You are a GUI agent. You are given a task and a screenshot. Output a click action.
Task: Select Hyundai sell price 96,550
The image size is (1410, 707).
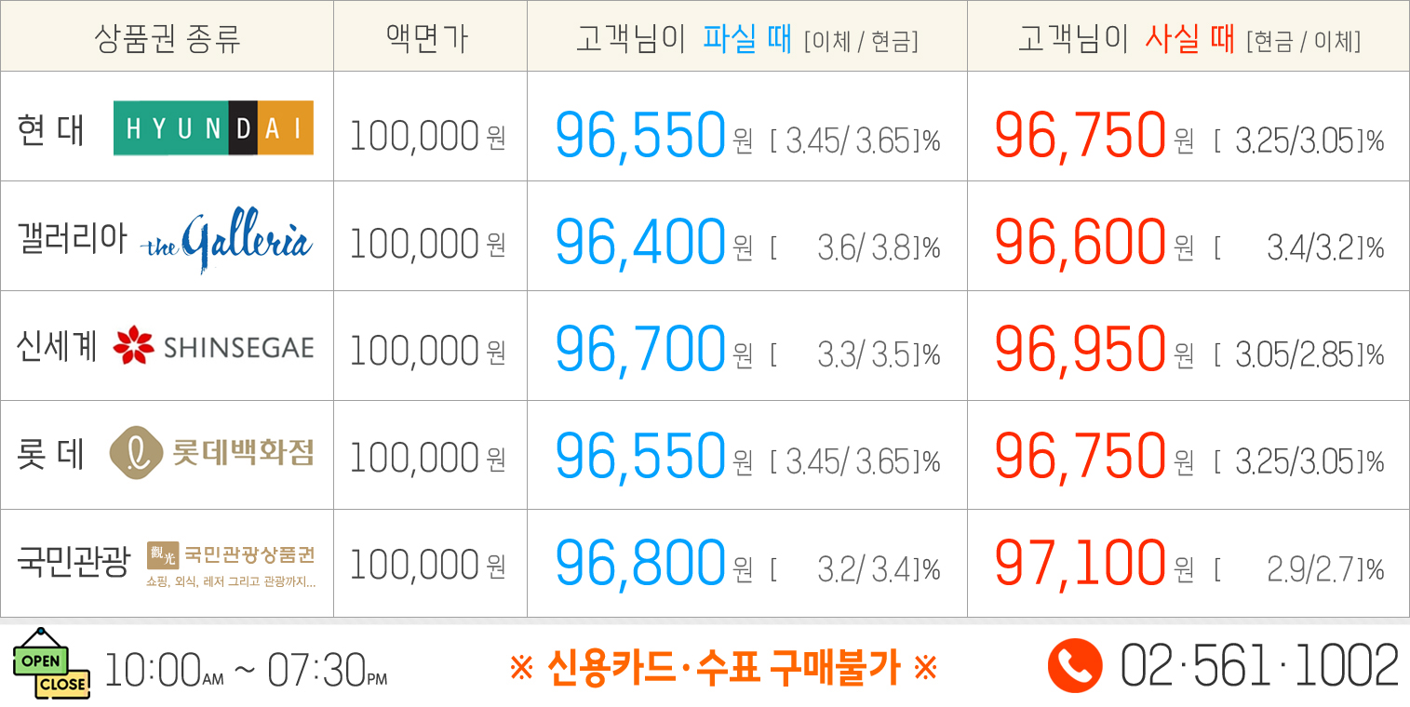(x=640, y=136)
